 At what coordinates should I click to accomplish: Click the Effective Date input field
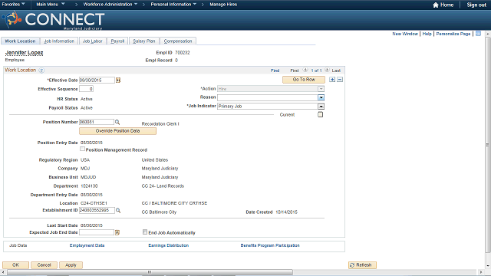coord(97,80)
